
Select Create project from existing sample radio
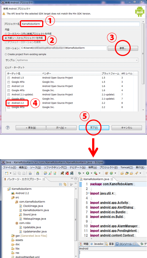click(x=6, y=54)
